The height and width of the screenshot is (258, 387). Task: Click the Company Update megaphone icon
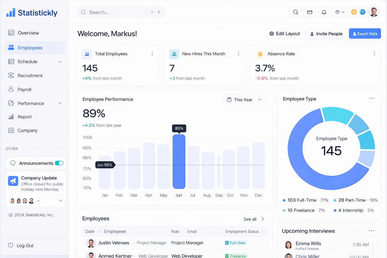[13, 181]
